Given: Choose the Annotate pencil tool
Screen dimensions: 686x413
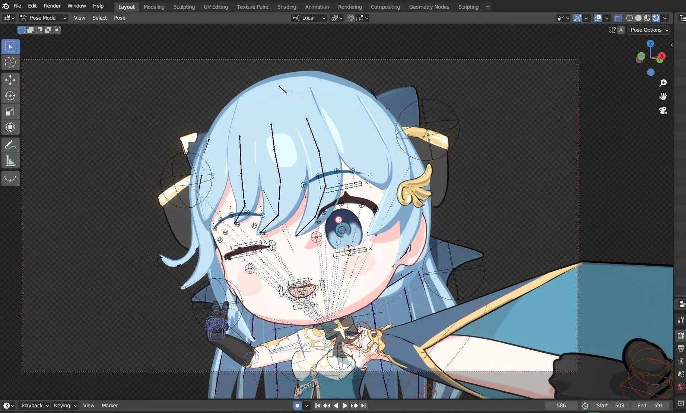Looking at the screenshot, I should 10,145.
